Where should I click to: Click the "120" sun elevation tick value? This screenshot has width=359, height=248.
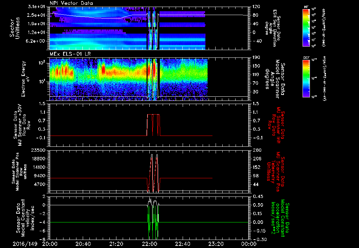click(x=256, y=7)
